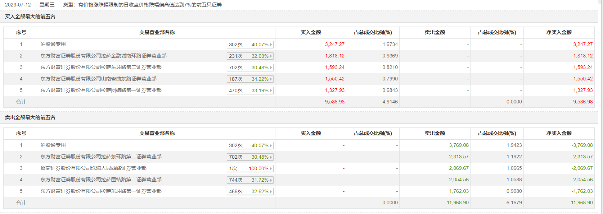Expand the 744次 31.72% stats badge
Screen dimensions: 603x214
(250, 180)
